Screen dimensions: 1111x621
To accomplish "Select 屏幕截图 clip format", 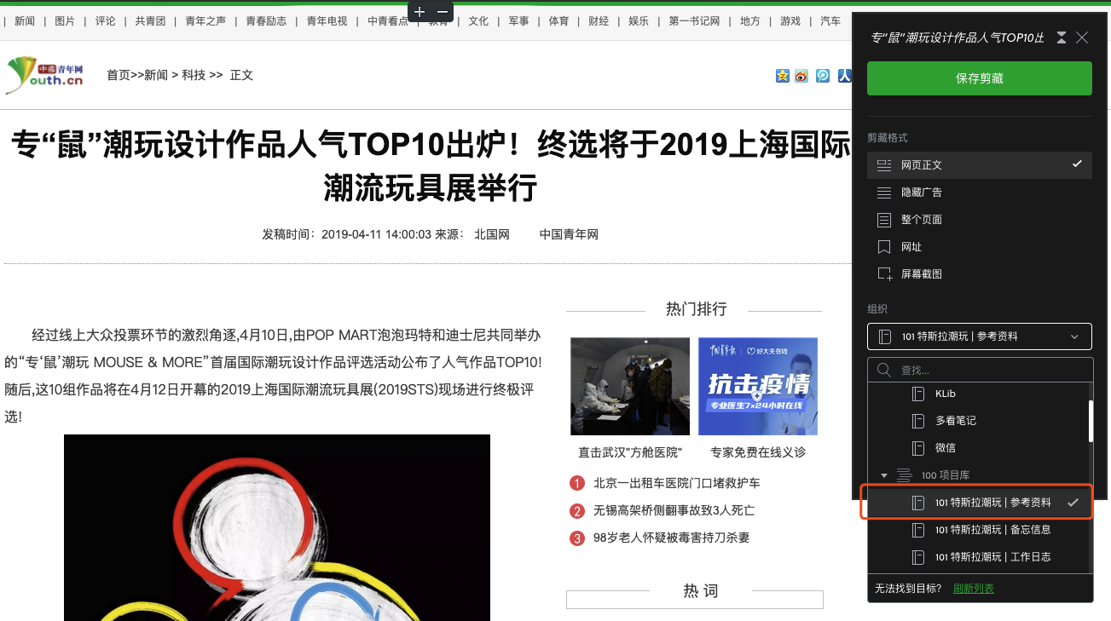I will coord(980,273).
